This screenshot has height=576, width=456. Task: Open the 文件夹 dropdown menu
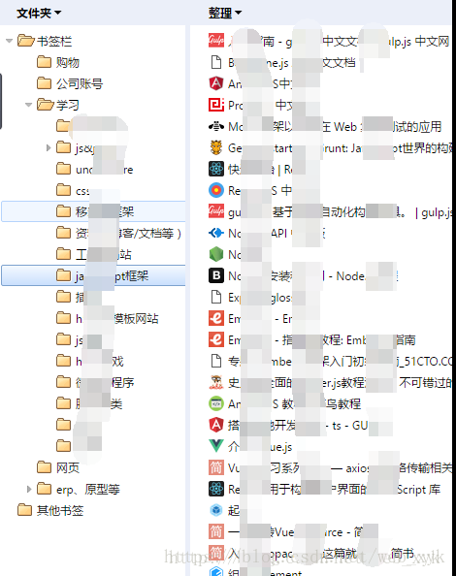point(39,14)
